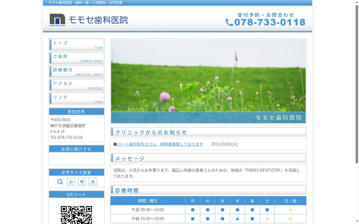359x224 pixels.
Task: Click the 医院住所 panel header
Action: 77,112
